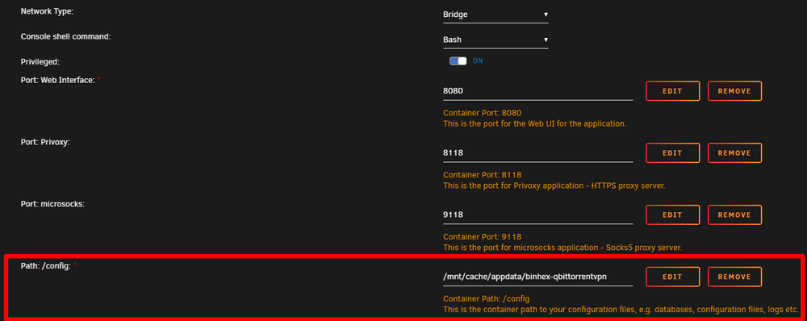Screen dimensions: 807x321
Task: Click the 'Privileged:' label
Action: 40,62
